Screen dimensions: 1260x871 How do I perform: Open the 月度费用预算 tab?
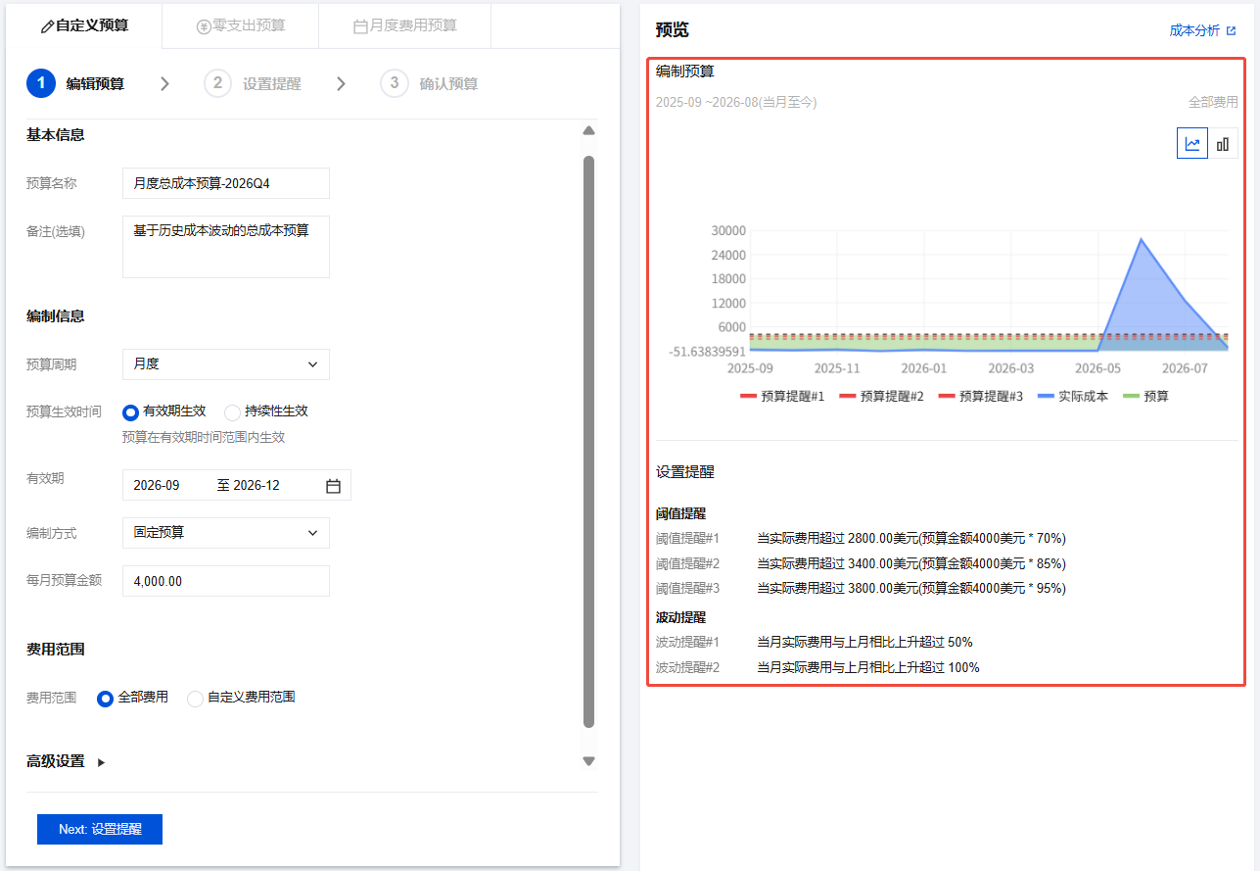[405, 26]
